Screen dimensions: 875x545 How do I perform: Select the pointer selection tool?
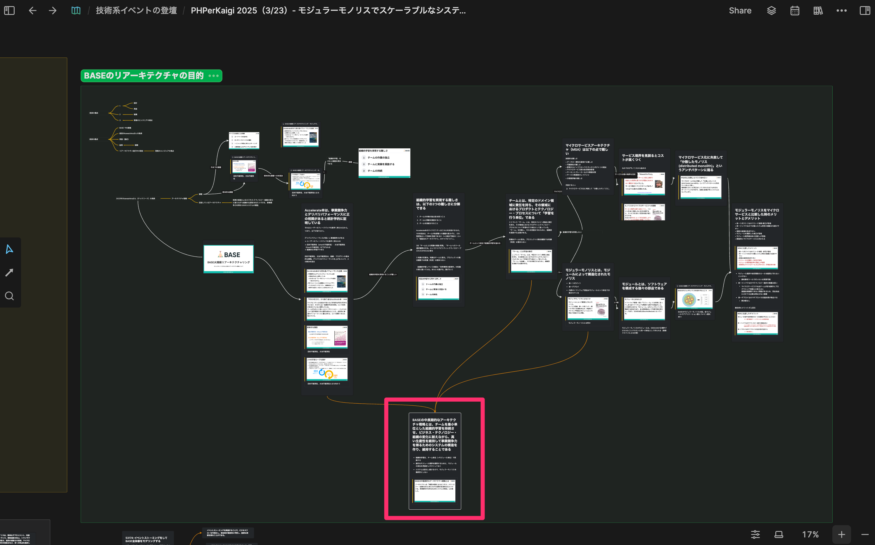(9, 249)
